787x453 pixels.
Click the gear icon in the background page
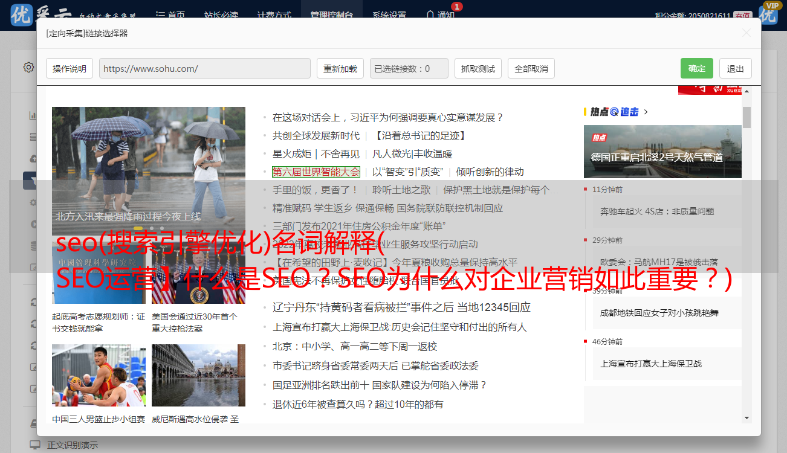(28, 67)
